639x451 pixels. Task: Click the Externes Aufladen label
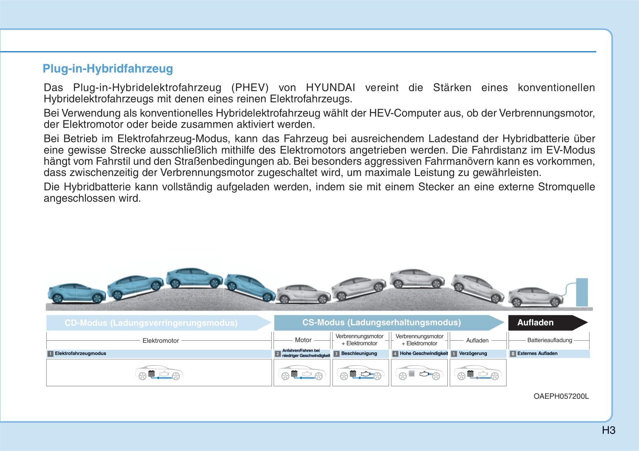[x=537, y=354]
